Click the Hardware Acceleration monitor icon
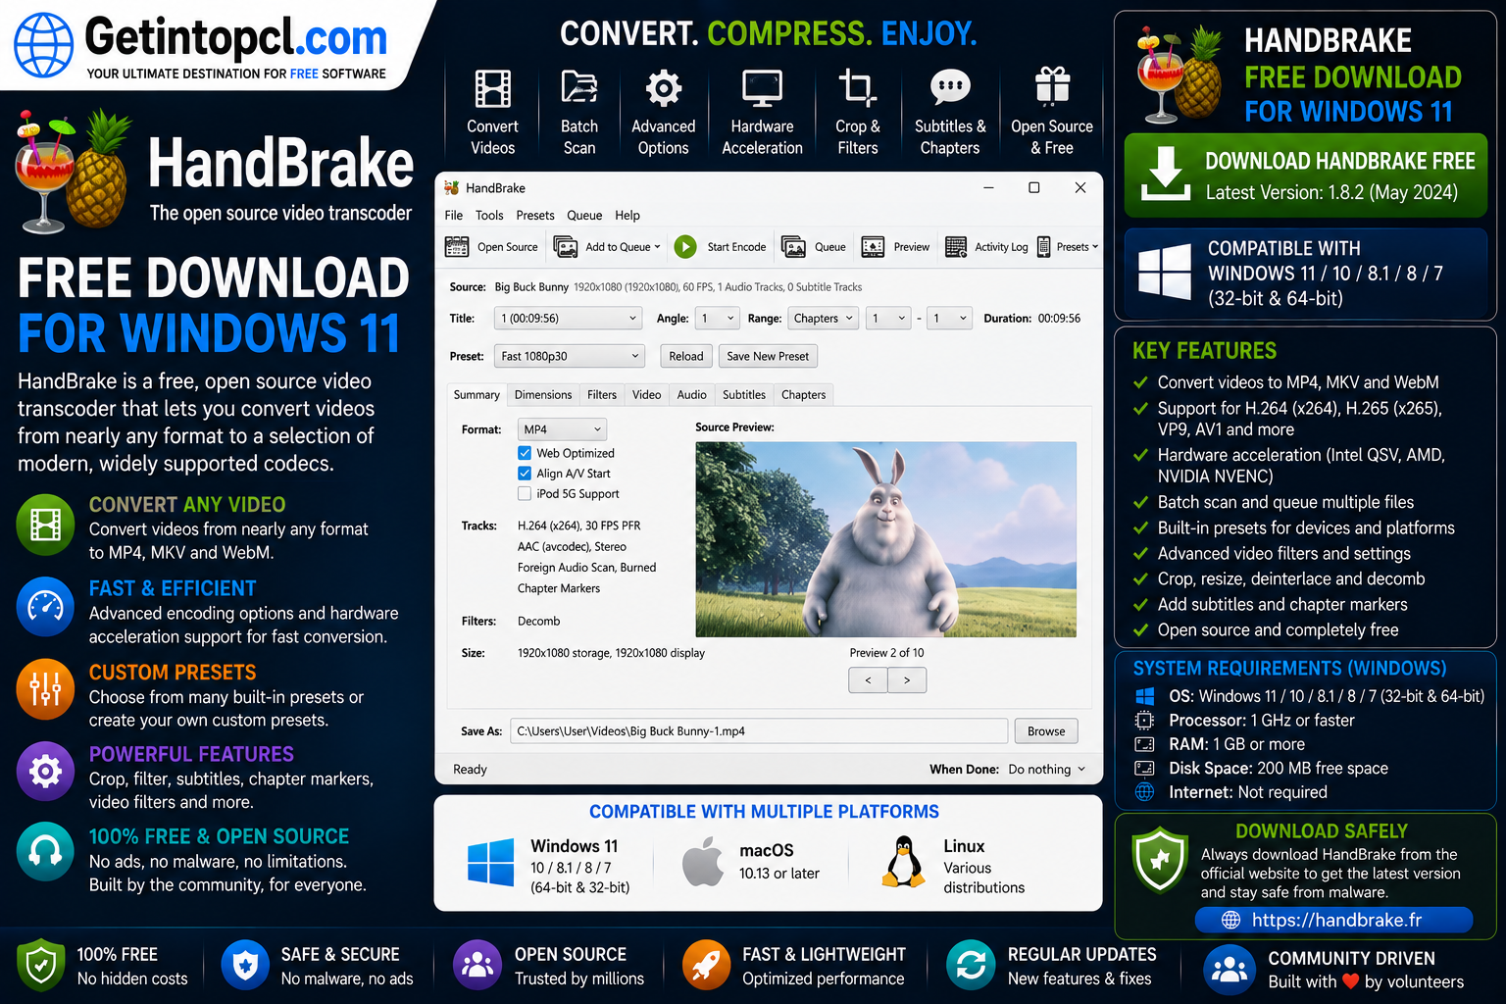 click(762, 88)
